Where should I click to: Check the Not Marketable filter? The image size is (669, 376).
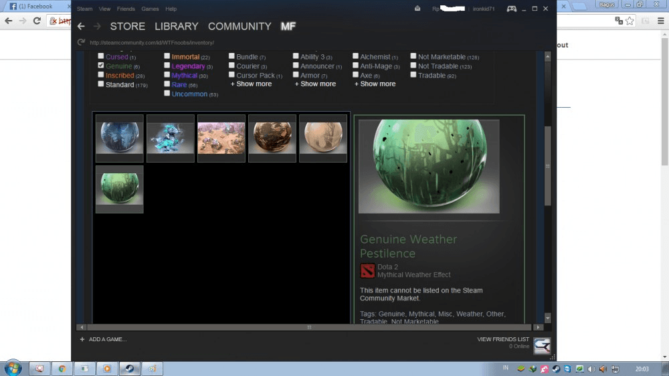413,56
